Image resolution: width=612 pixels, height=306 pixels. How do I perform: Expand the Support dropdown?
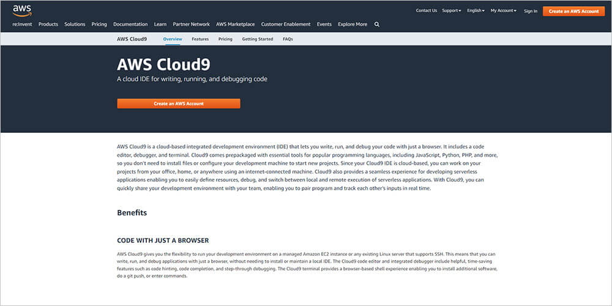coord(452,10)
